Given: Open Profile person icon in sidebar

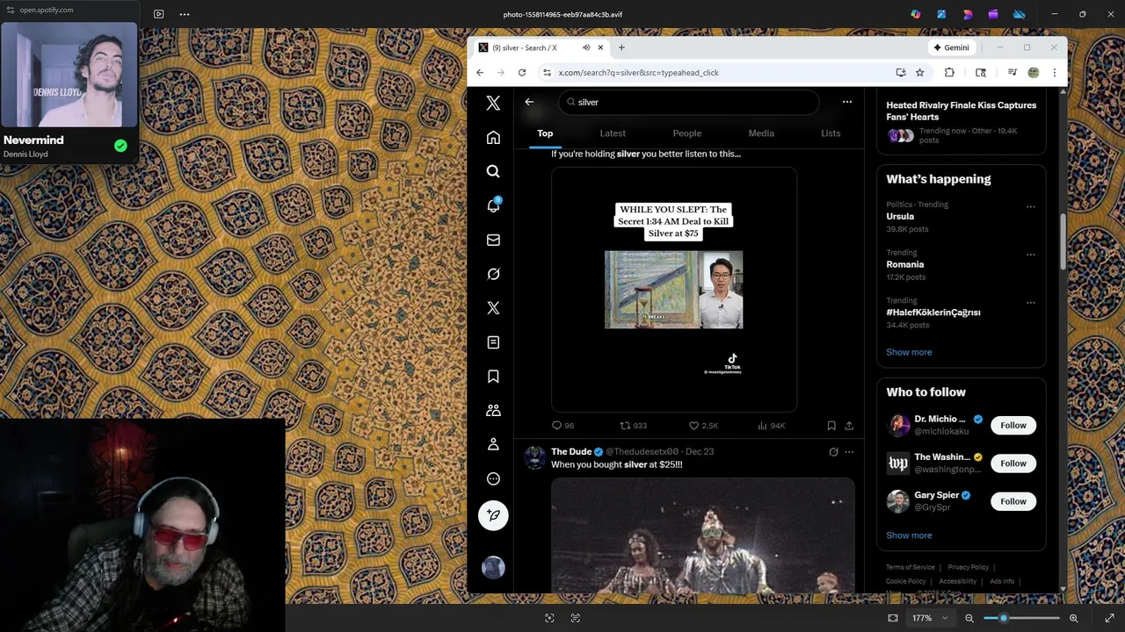Looking at the screenshot, I should point(493,444).
